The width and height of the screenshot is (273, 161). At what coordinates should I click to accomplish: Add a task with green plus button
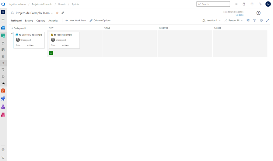click(x=51, y=53)
